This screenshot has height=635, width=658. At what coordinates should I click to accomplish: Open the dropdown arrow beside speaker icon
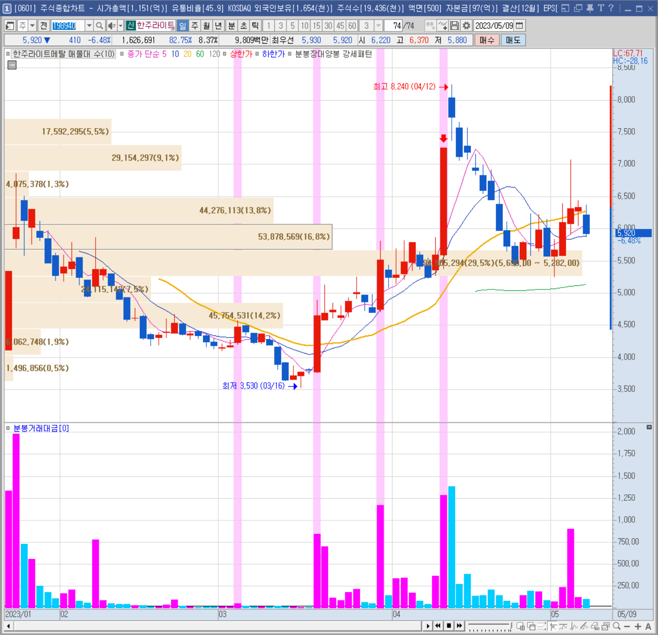(120, 26)
